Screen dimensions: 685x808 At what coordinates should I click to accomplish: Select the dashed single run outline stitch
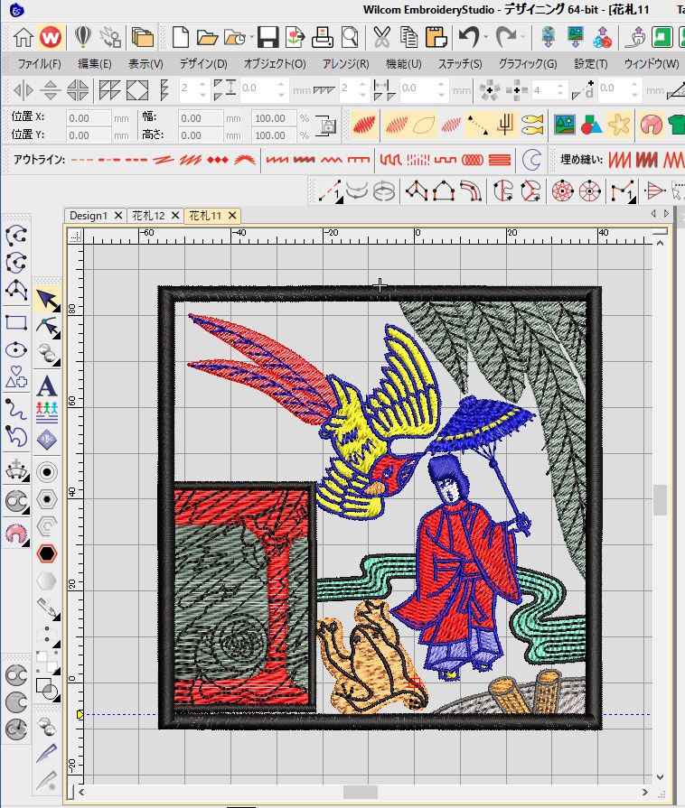click(x=82, y=160)
